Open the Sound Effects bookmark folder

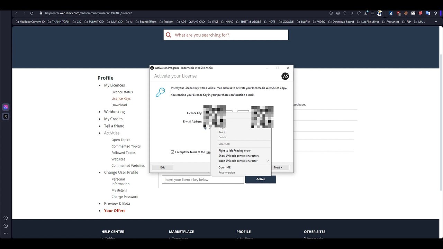pyautogui.click(x=146, y=22)
